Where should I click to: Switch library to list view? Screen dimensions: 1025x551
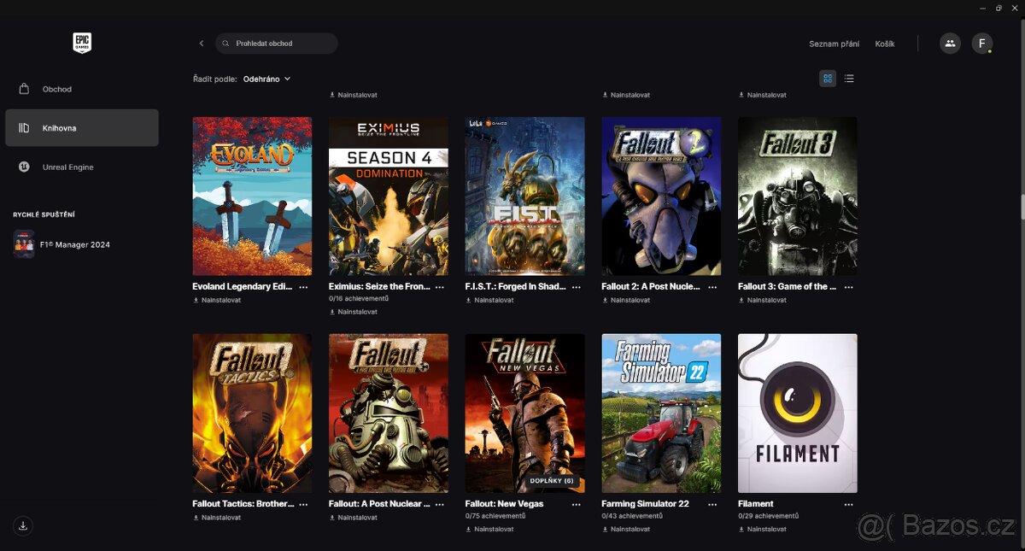(849, 78)
